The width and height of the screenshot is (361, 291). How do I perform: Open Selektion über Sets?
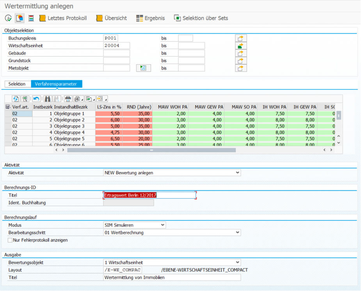201,18
